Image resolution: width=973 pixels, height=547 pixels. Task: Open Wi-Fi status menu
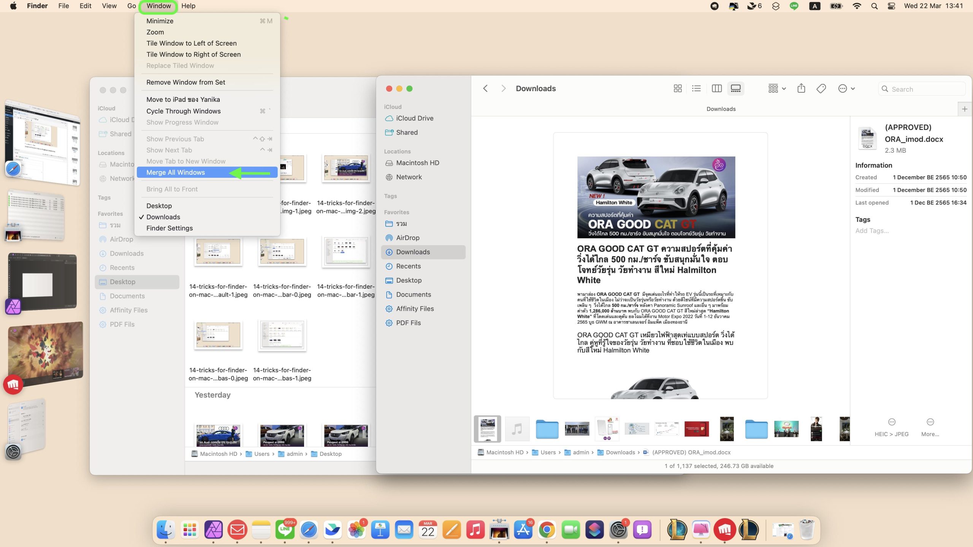pyautogui.click(x=857, y=6)
